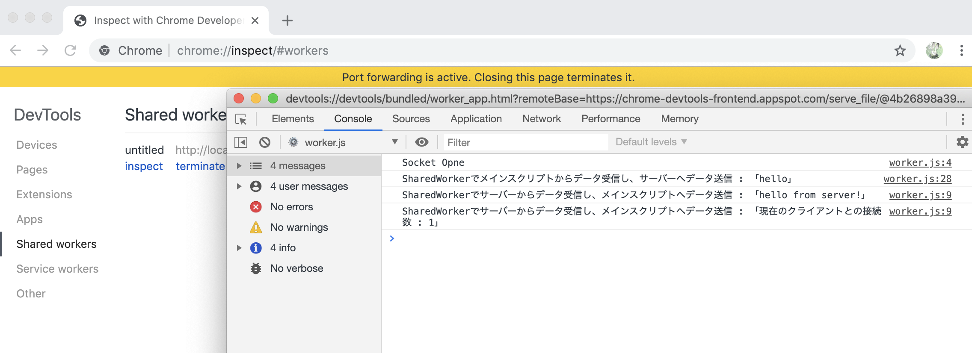Open worker.js:28 source link

(918, 179)
